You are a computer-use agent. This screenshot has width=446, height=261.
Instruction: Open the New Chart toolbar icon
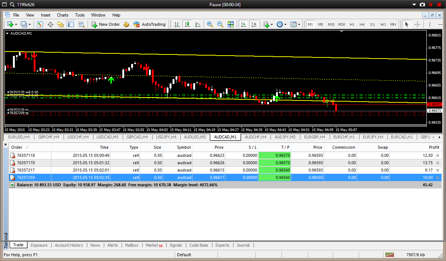click(x=10, y=24)
